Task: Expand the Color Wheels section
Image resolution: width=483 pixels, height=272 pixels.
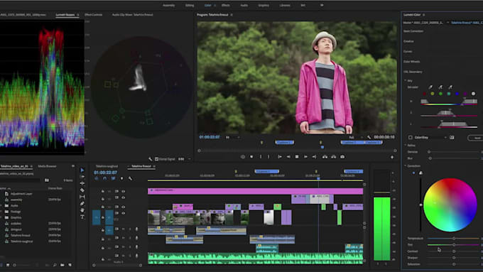Action: pos(411,62)
